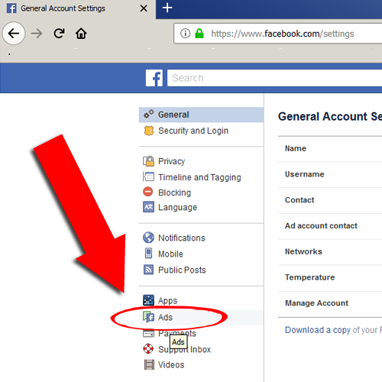
Task: Click the Notifications globe icon
Action: click(148, 238)
